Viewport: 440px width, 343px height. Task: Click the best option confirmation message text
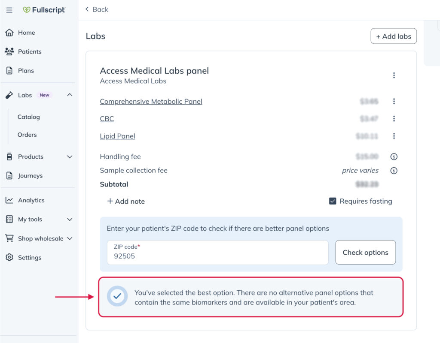pos(254,298)
